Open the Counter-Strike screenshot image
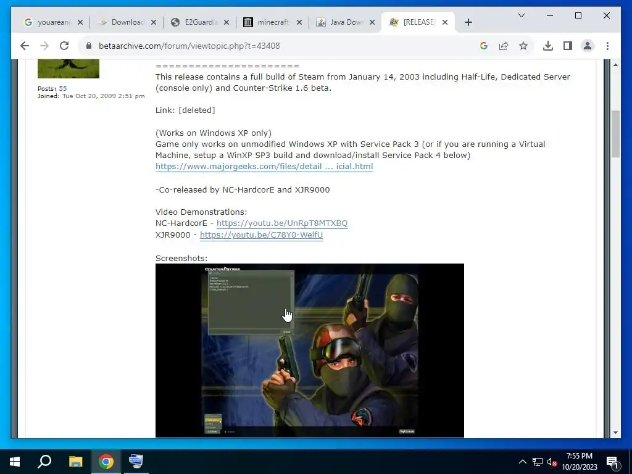 tap(310, 351)
